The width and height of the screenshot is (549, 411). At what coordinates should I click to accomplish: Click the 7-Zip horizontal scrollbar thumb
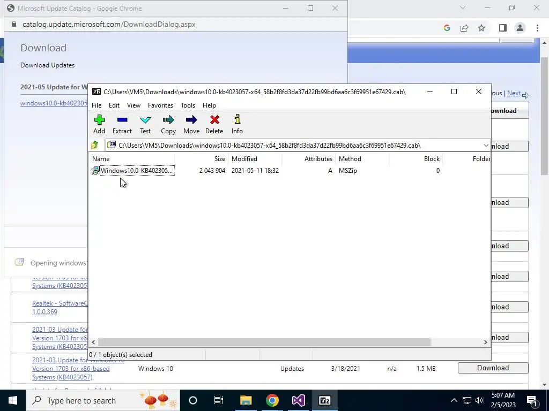(264, 342)
